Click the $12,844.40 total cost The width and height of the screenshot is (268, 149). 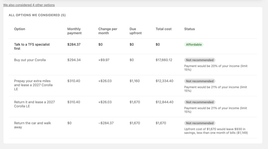164,102
